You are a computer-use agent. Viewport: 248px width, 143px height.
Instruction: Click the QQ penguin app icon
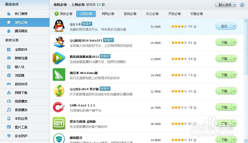click(59, 26)
